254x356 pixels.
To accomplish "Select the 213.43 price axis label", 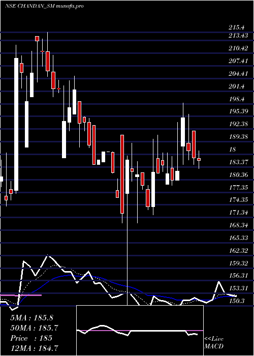I will (x=238, y=36).
